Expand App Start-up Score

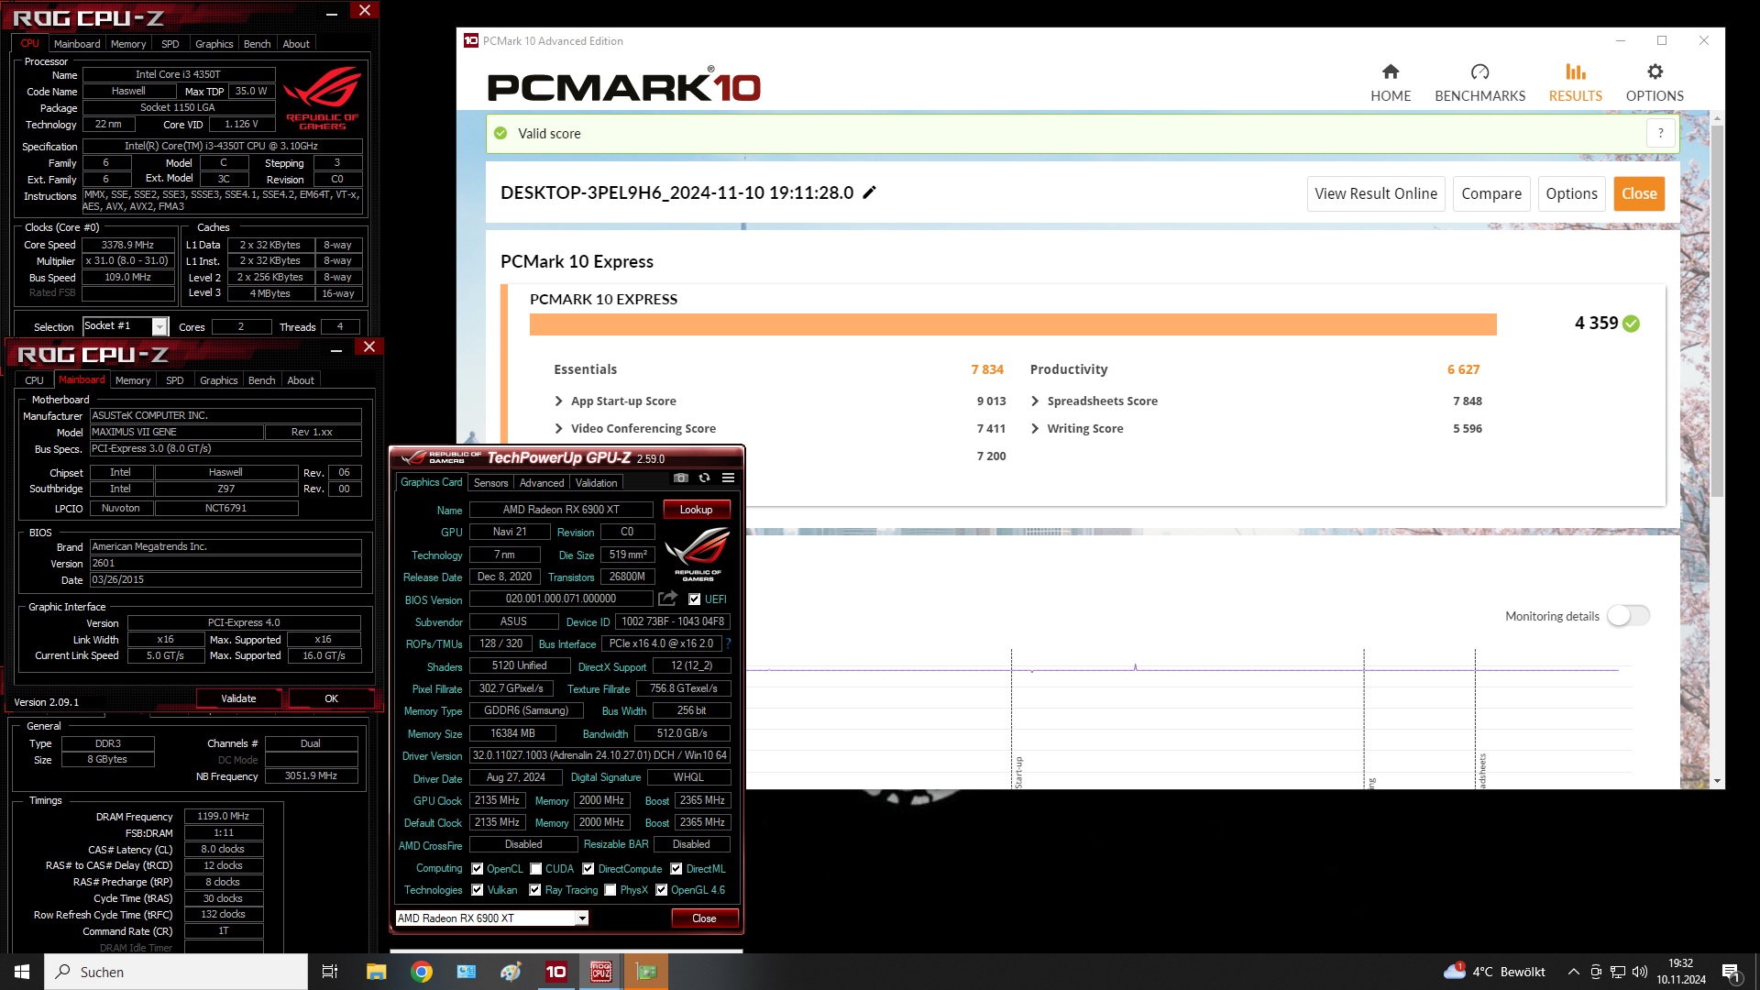[559, 401]
